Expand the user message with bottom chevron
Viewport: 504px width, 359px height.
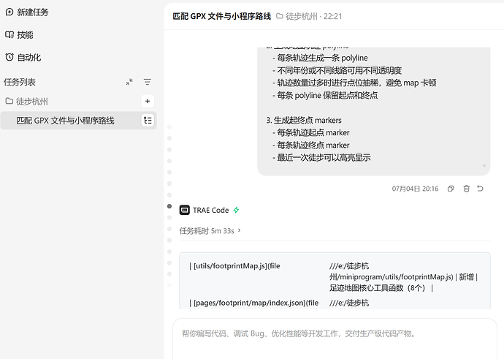(x=484, y=166)
